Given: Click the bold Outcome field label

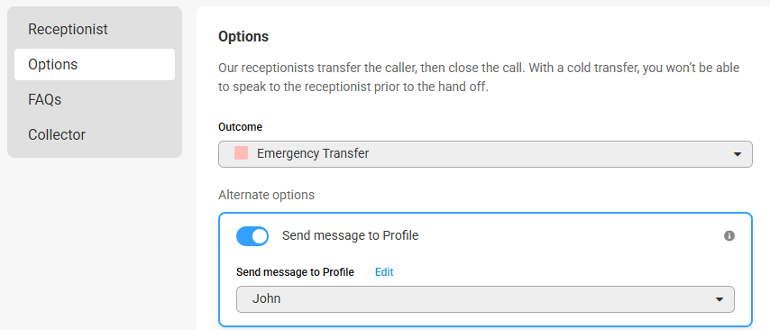Looking at the screenshot, I should pos(240,127).
